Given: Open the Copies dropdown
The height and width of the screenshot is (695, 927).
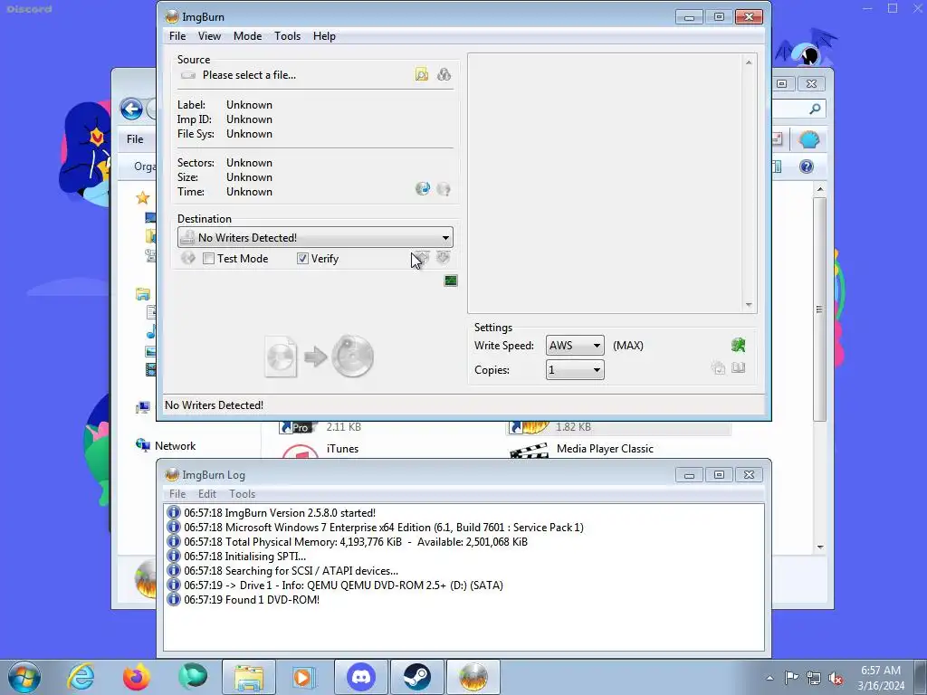Looking at the screenshot, I should pos(575,370).
